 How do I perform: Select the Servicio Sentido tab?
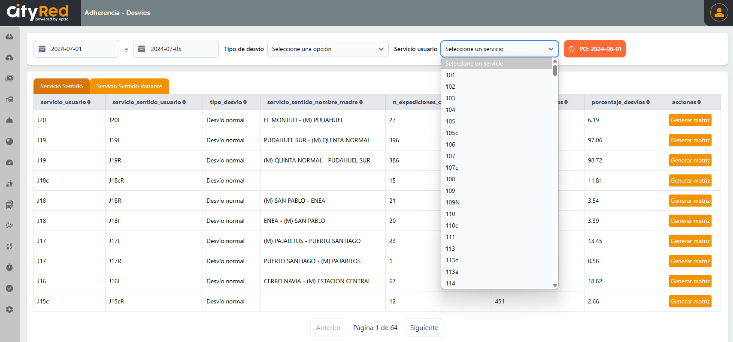tap(61, 86)
